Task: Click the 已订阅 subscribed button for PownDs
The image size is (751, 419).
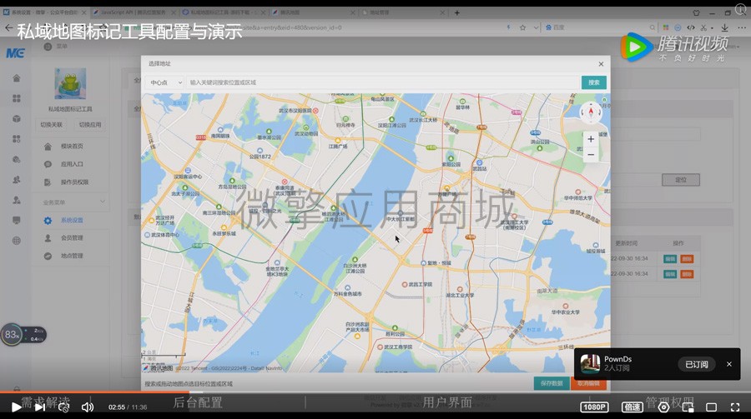Action: pyautogui.click(x=697, y=365)
